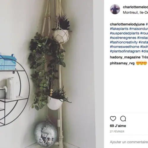The height and width of the screenshot is (148, 148).
Task: Open the #suspendedplants hashtag
Action: click(125, 33)
